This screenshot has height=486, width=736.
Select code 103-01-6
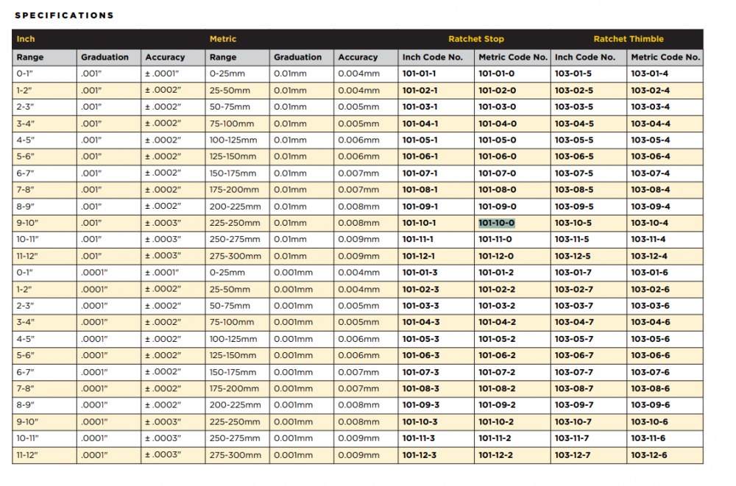(650, 273)
